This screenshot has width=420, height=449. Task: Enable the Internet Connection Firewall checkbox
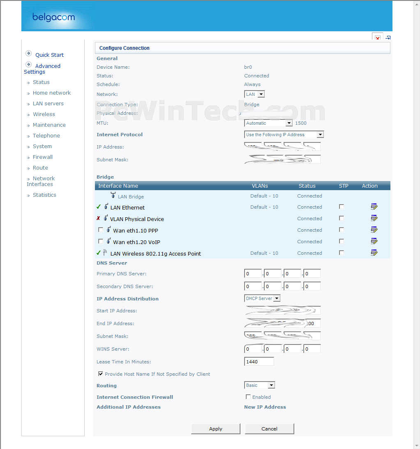click(248, 397)
